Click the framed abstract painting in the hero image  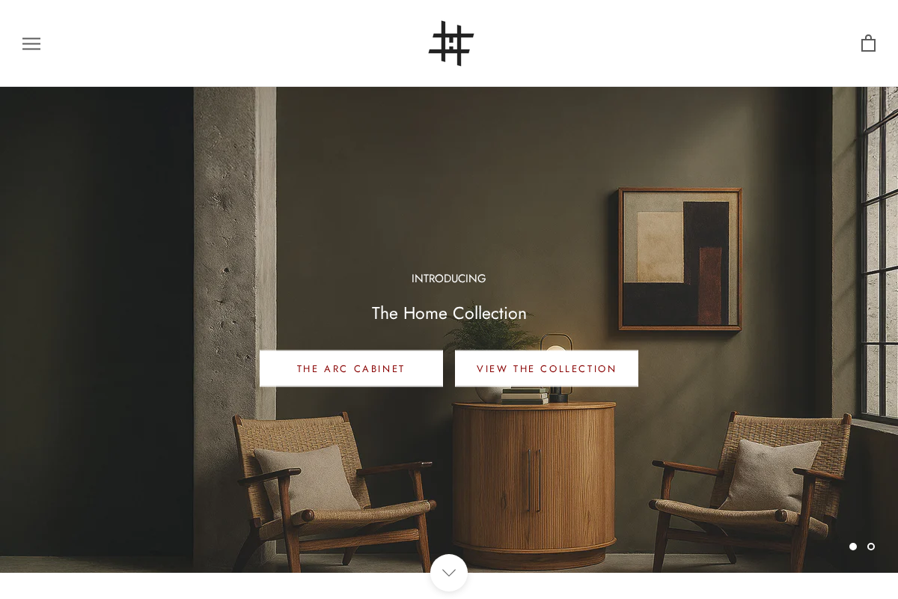[x=680, y=259]
